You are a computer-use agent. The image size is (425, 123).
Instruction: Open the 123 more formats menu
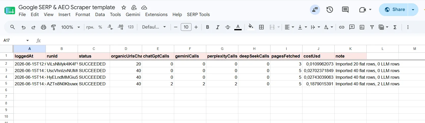pos(131,27)
